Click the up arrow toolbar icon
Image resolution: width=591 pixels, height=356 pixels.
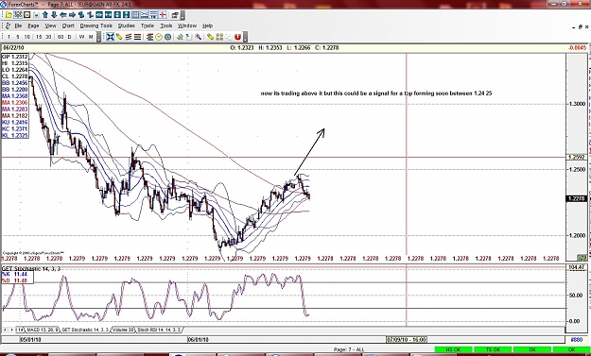point(45,15)
